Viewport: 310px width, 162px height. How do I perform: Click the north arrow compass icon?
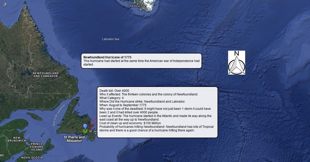(x=236, y=63)
